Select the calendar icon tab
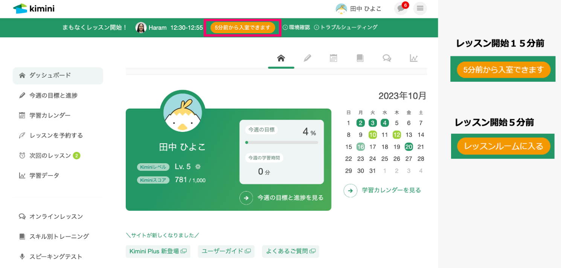Screen dimensions: 561x268 pos(333,58)
